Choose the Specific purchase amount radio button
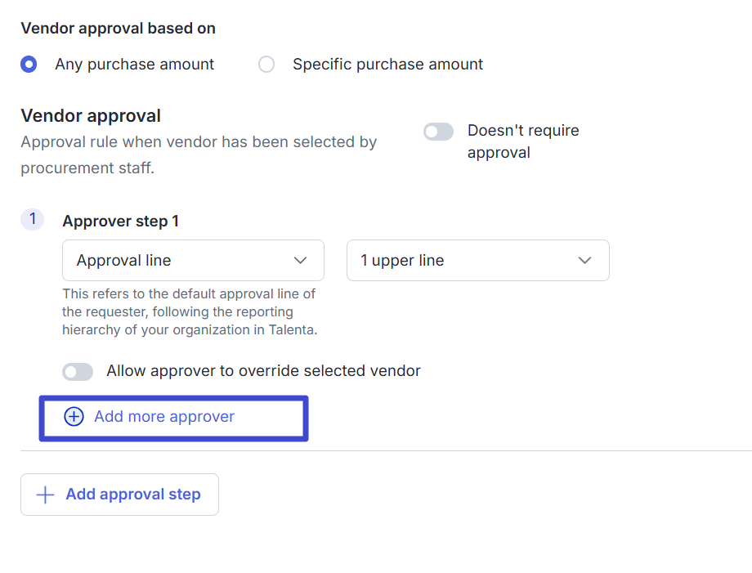 [x=266, y=65]
